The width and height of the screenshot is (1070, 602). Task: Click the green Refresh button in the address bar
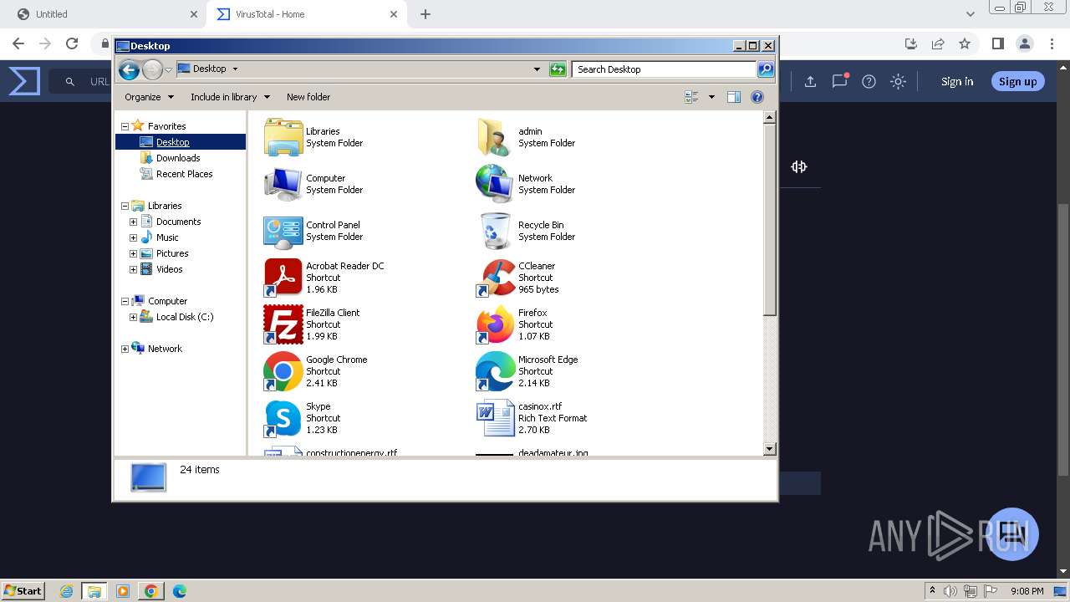(x=558, y=69)
